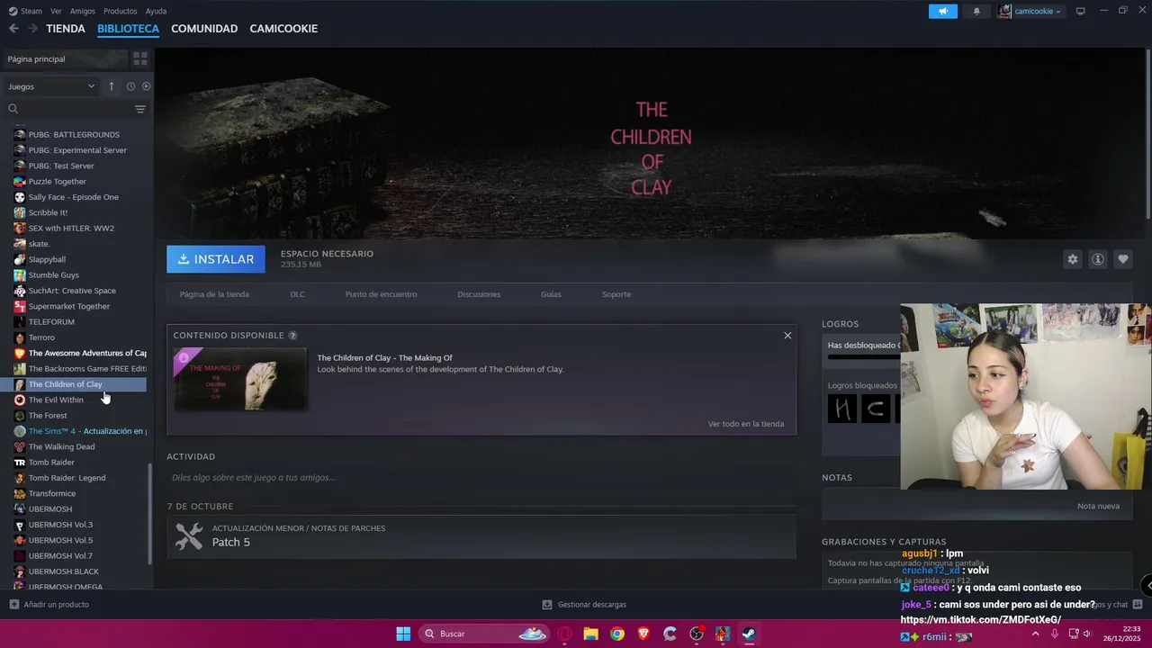Open Gestionar descargas

584,605
